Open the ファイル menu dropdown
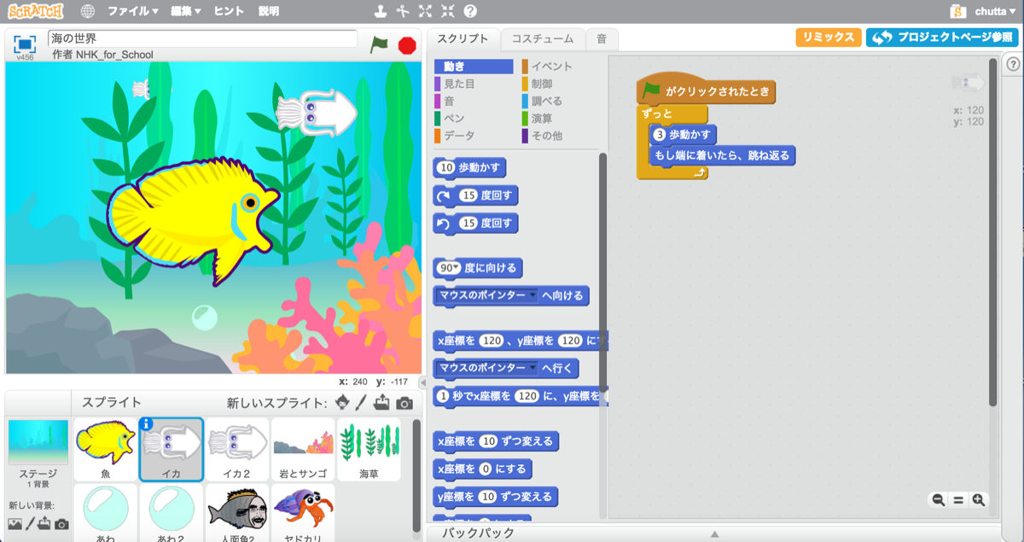Viewport: 1024px width, 542px height. pos(132,12)
